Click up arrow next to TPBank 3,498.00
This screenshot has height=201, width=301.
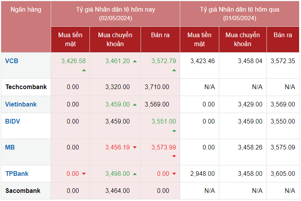click(x=135, y=174)
